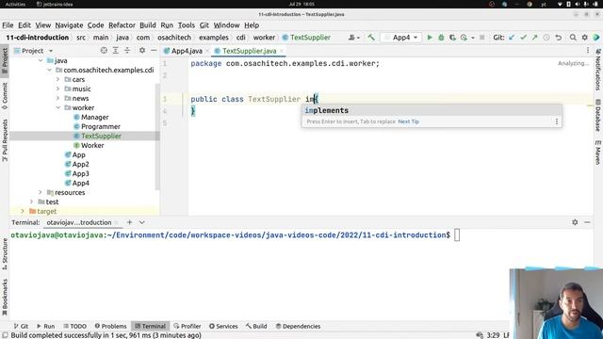Open Ubuntu Activities overview
Viewport: 603px width, 339px height.
[15, 4]
